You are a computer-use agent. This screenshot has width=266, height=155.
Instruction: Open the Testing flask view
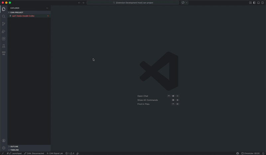(4, 46)
